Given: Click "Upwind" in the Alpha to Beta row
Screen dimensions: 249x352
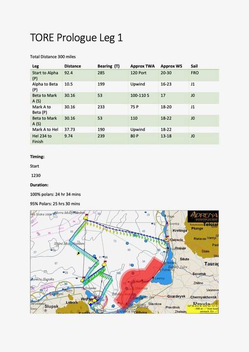Looking at the screenshot, I should pyautogui.click(x=137, y=84).
